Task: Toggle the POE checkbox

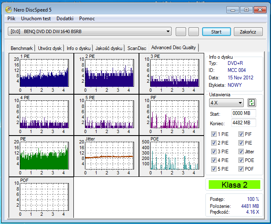Action: tap(241, 160)
